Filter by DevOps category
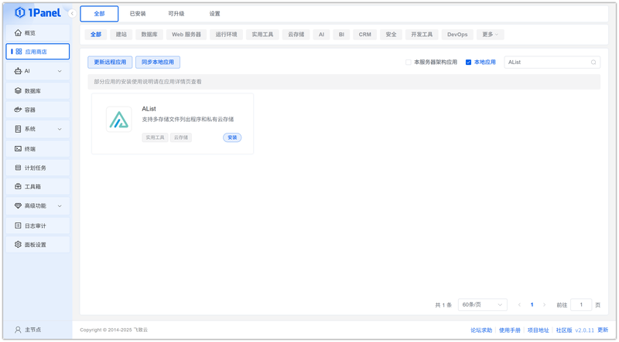This screenshot has width=619, height=342. 457,34
